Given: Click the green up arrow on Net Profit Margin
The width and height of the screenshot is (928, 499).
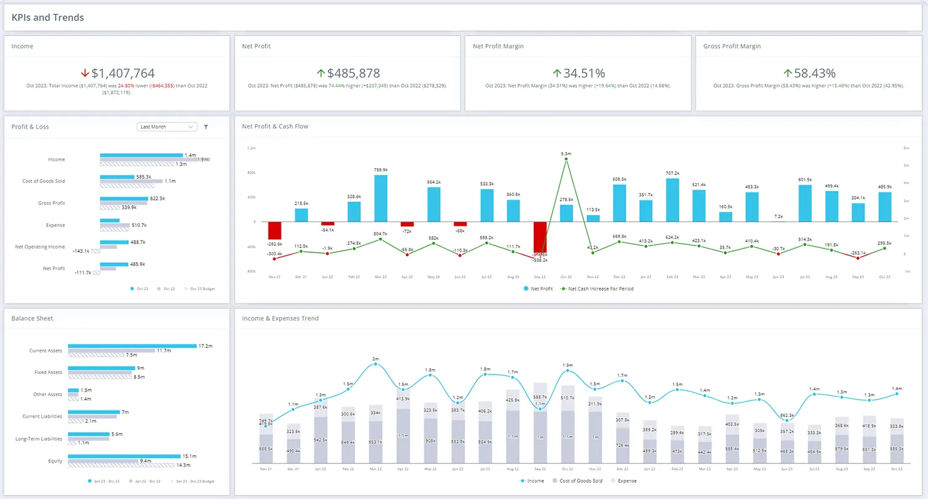Looking at the screenshot, I should [556, 72].
